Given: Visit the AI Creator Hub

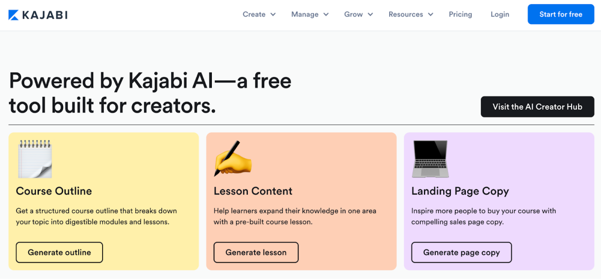Looking at the screenshot, I should pos(537,107).
